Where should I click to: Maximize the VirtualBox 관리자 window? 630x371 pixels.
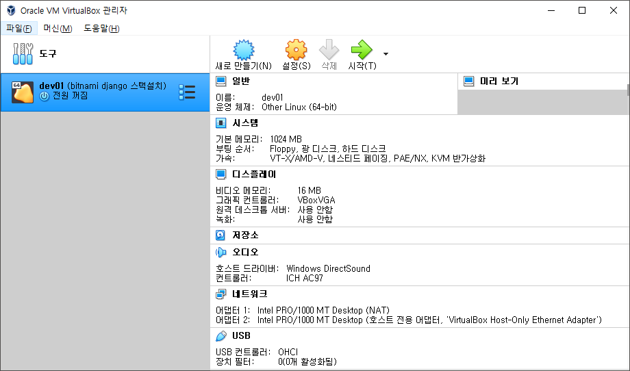click(x=582, y=10)
